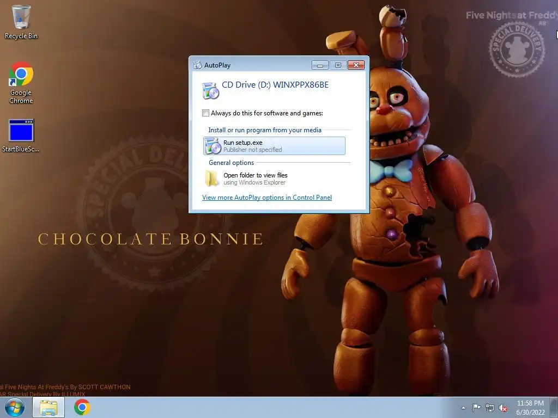
Task: Open Windows Explorer from the taskbar
Action: coord(48,407)
